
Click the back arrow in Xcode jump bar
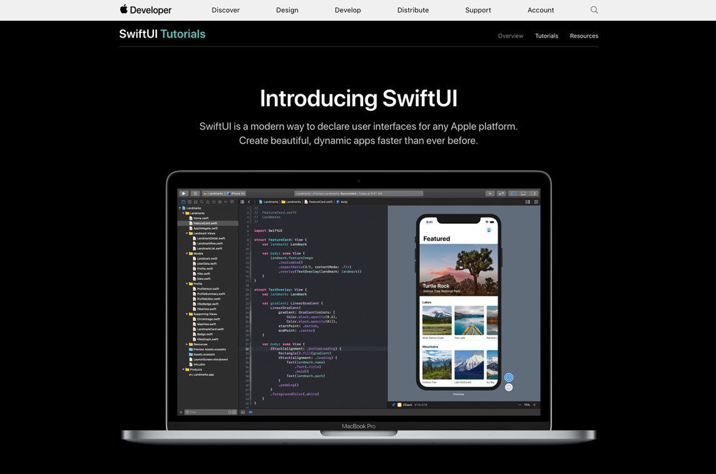point(249,201)
